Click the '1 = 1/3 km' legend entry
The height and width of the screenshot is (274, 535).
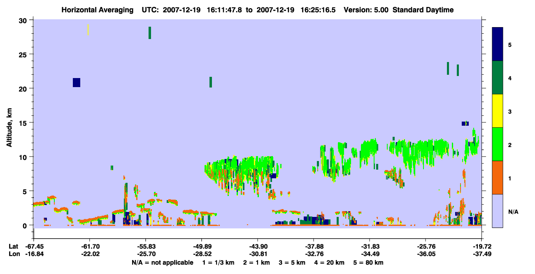coord(219,262)
